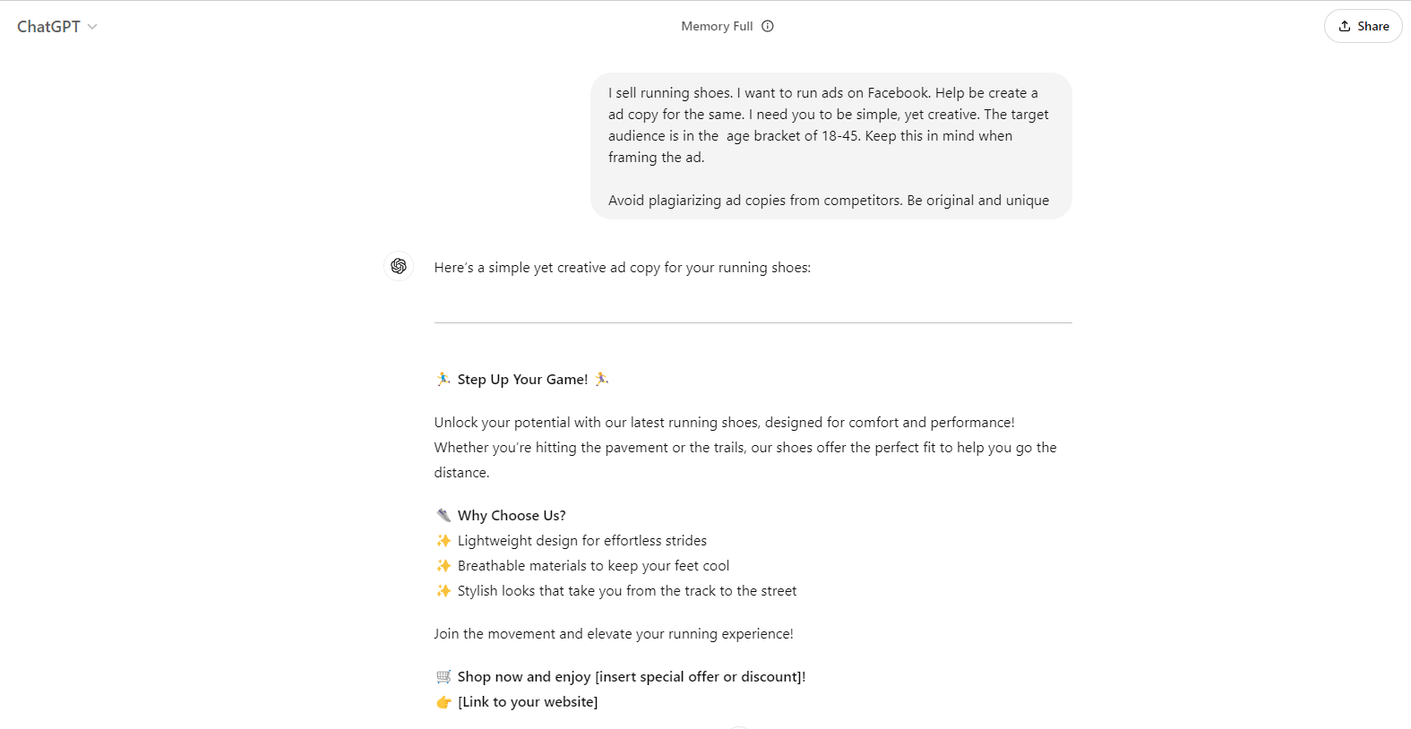Click the ChatGPT logo beside the response
The image size is (1411, 729).
(398, 266)
